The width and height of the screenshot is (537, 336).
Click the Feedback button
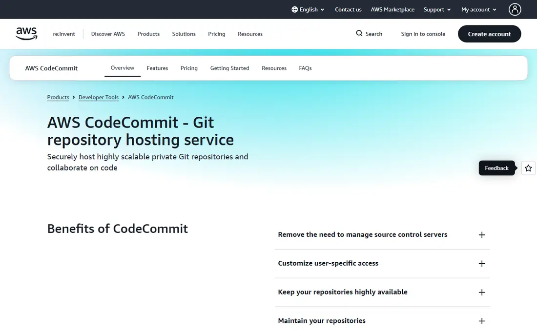(x=496, y=168)
